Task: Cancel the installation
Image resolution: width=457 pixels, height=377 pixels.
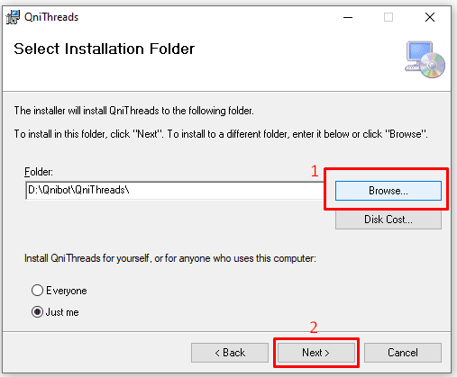Action: click(x=403, y=353)
